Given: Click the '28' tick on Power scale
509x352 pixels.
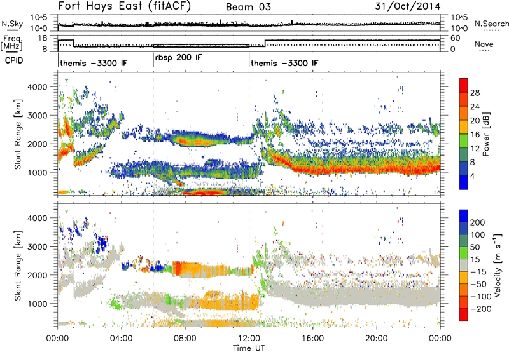Looking at the screenshot, I should (475, 93).
